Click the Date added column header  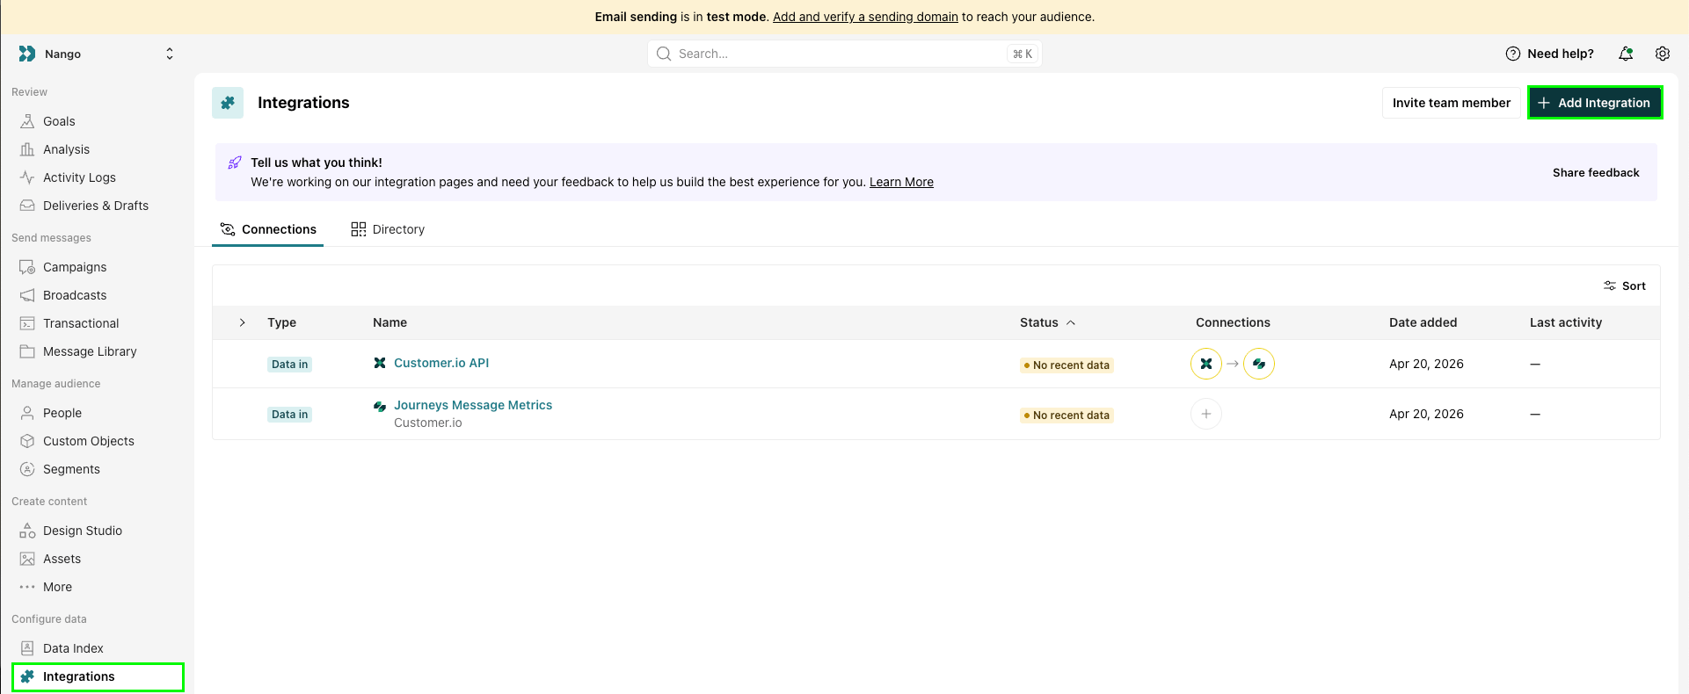pyautogui.click(x=1423, y=322)
